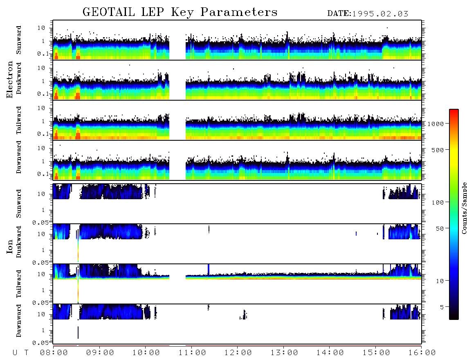This screenshot has height=360, width=467.
Task: Click the 50 color bar tick value
Action: pyautogui.click(x=440, y=229)
